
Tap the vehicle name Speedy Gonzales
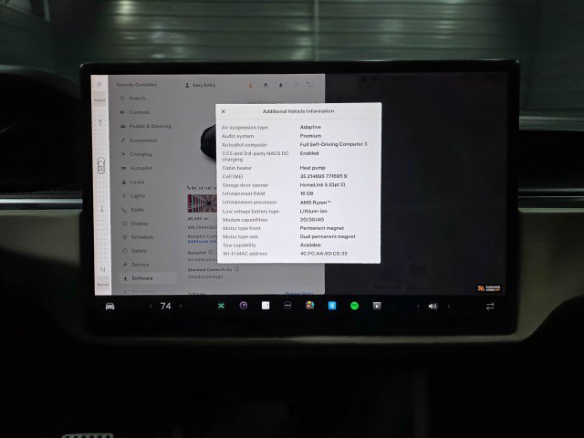136,85
